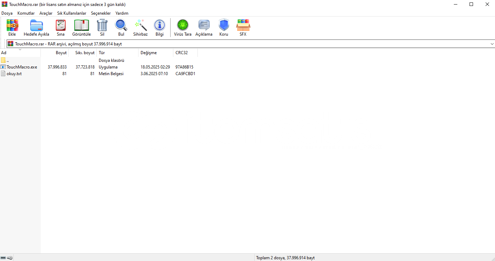
Task: Click the 37.723.818 packed size value
Action: coord(85,67)
